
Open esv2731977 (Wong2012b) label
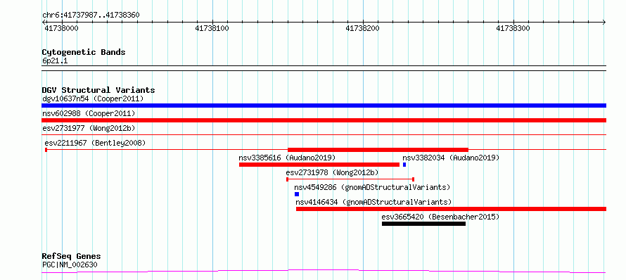89,128
